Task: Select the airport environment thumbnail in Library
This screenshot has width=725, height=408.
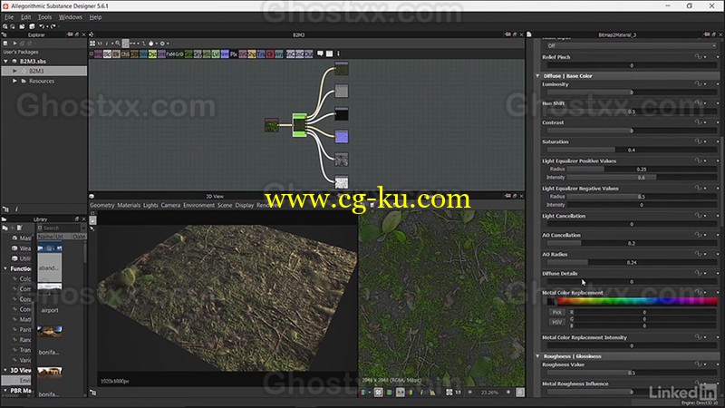Action: pyautogui.click(x=50, y=291)
